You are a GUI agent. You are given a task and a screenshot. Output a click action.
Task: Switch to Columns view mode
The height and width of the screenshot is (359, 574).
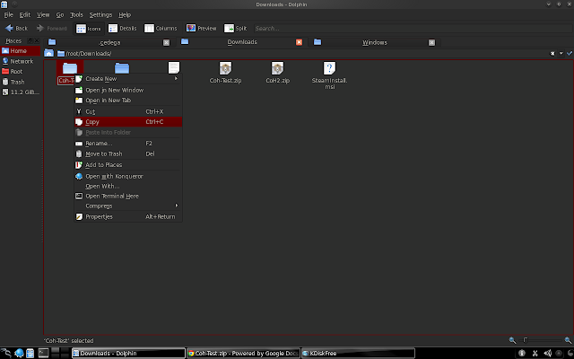pos(161,28)
